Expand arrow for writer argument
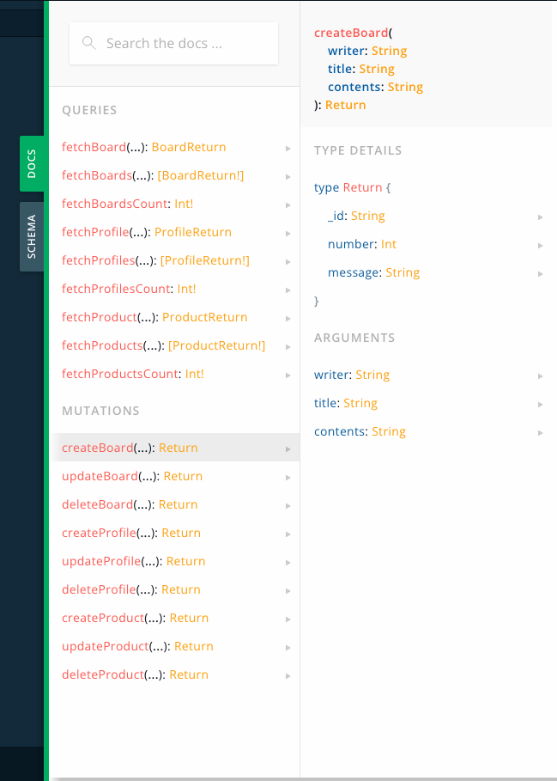 [540, 376]
